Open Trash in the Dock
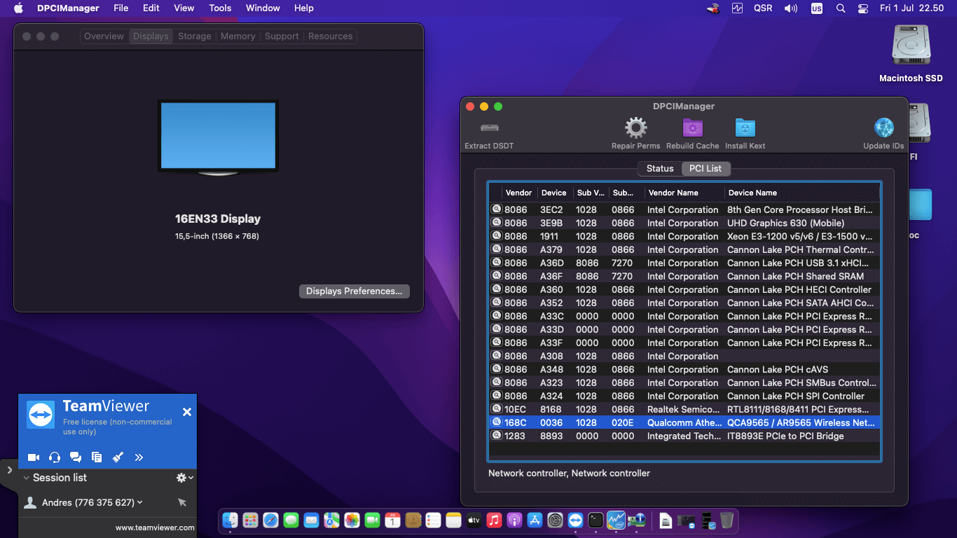The width and height of the screenshot is (957, 538). click(727, 520)
